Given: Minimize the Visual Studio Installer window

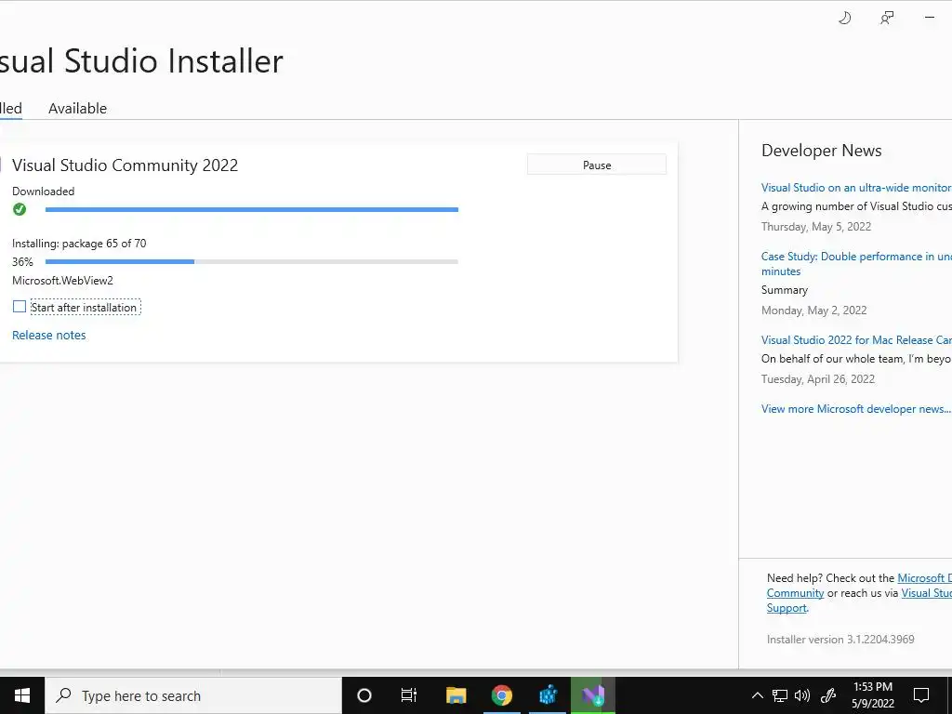Looking at the screenshot, I should click(x=930, y=18).
